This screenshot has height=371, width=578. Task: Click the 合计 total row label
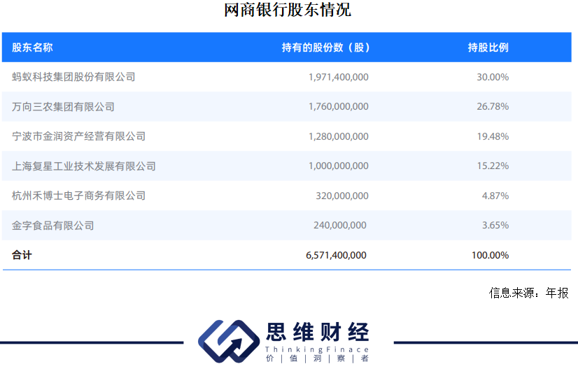point(22,256)
